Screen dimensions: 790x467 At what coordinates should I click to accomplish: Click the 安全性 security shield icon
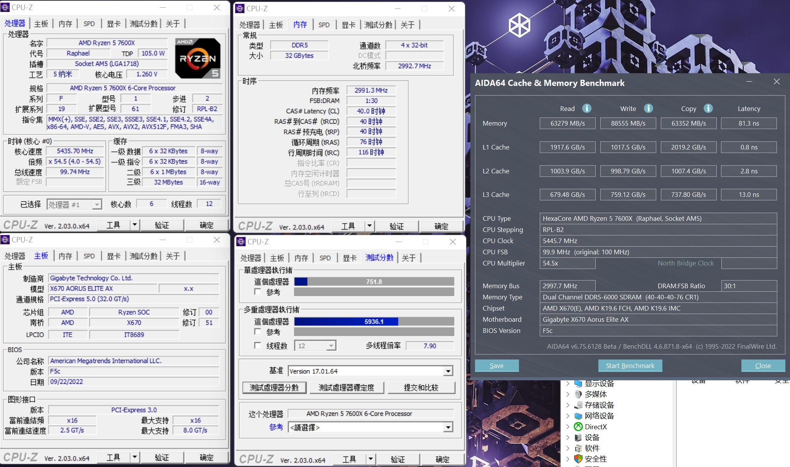(578, 459)
